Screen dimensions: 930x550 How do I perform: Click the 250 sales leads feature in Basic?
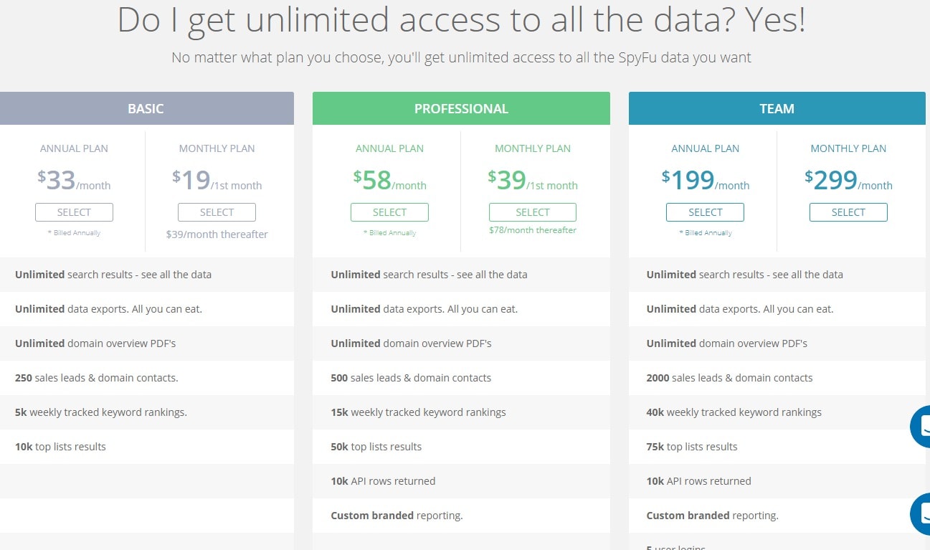click(96, 378)
